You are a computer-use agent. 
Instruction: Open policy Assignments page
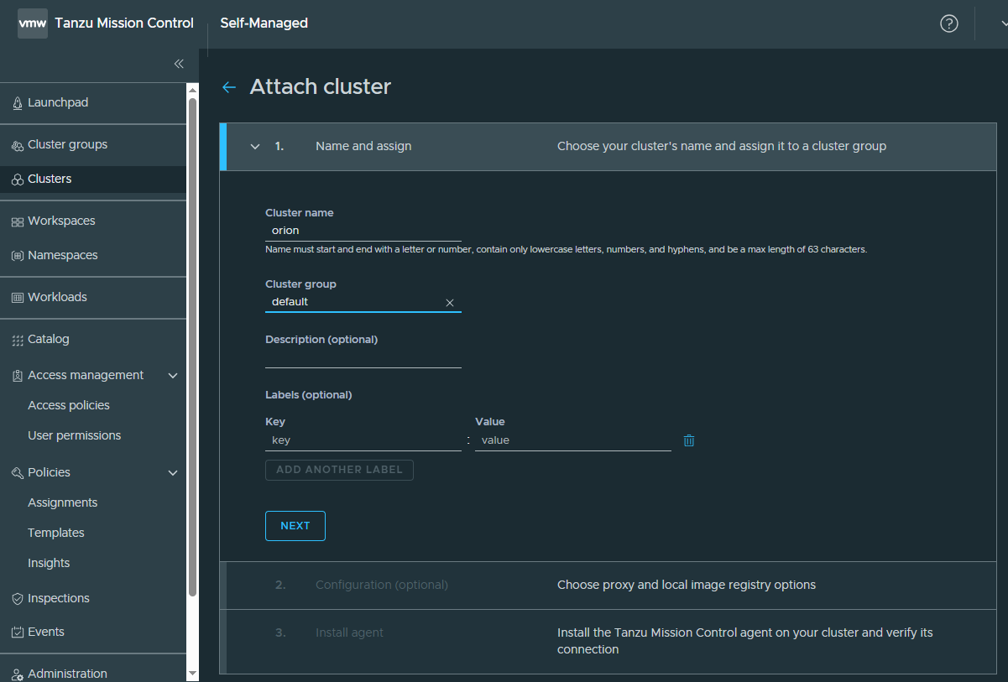[63, 503]
